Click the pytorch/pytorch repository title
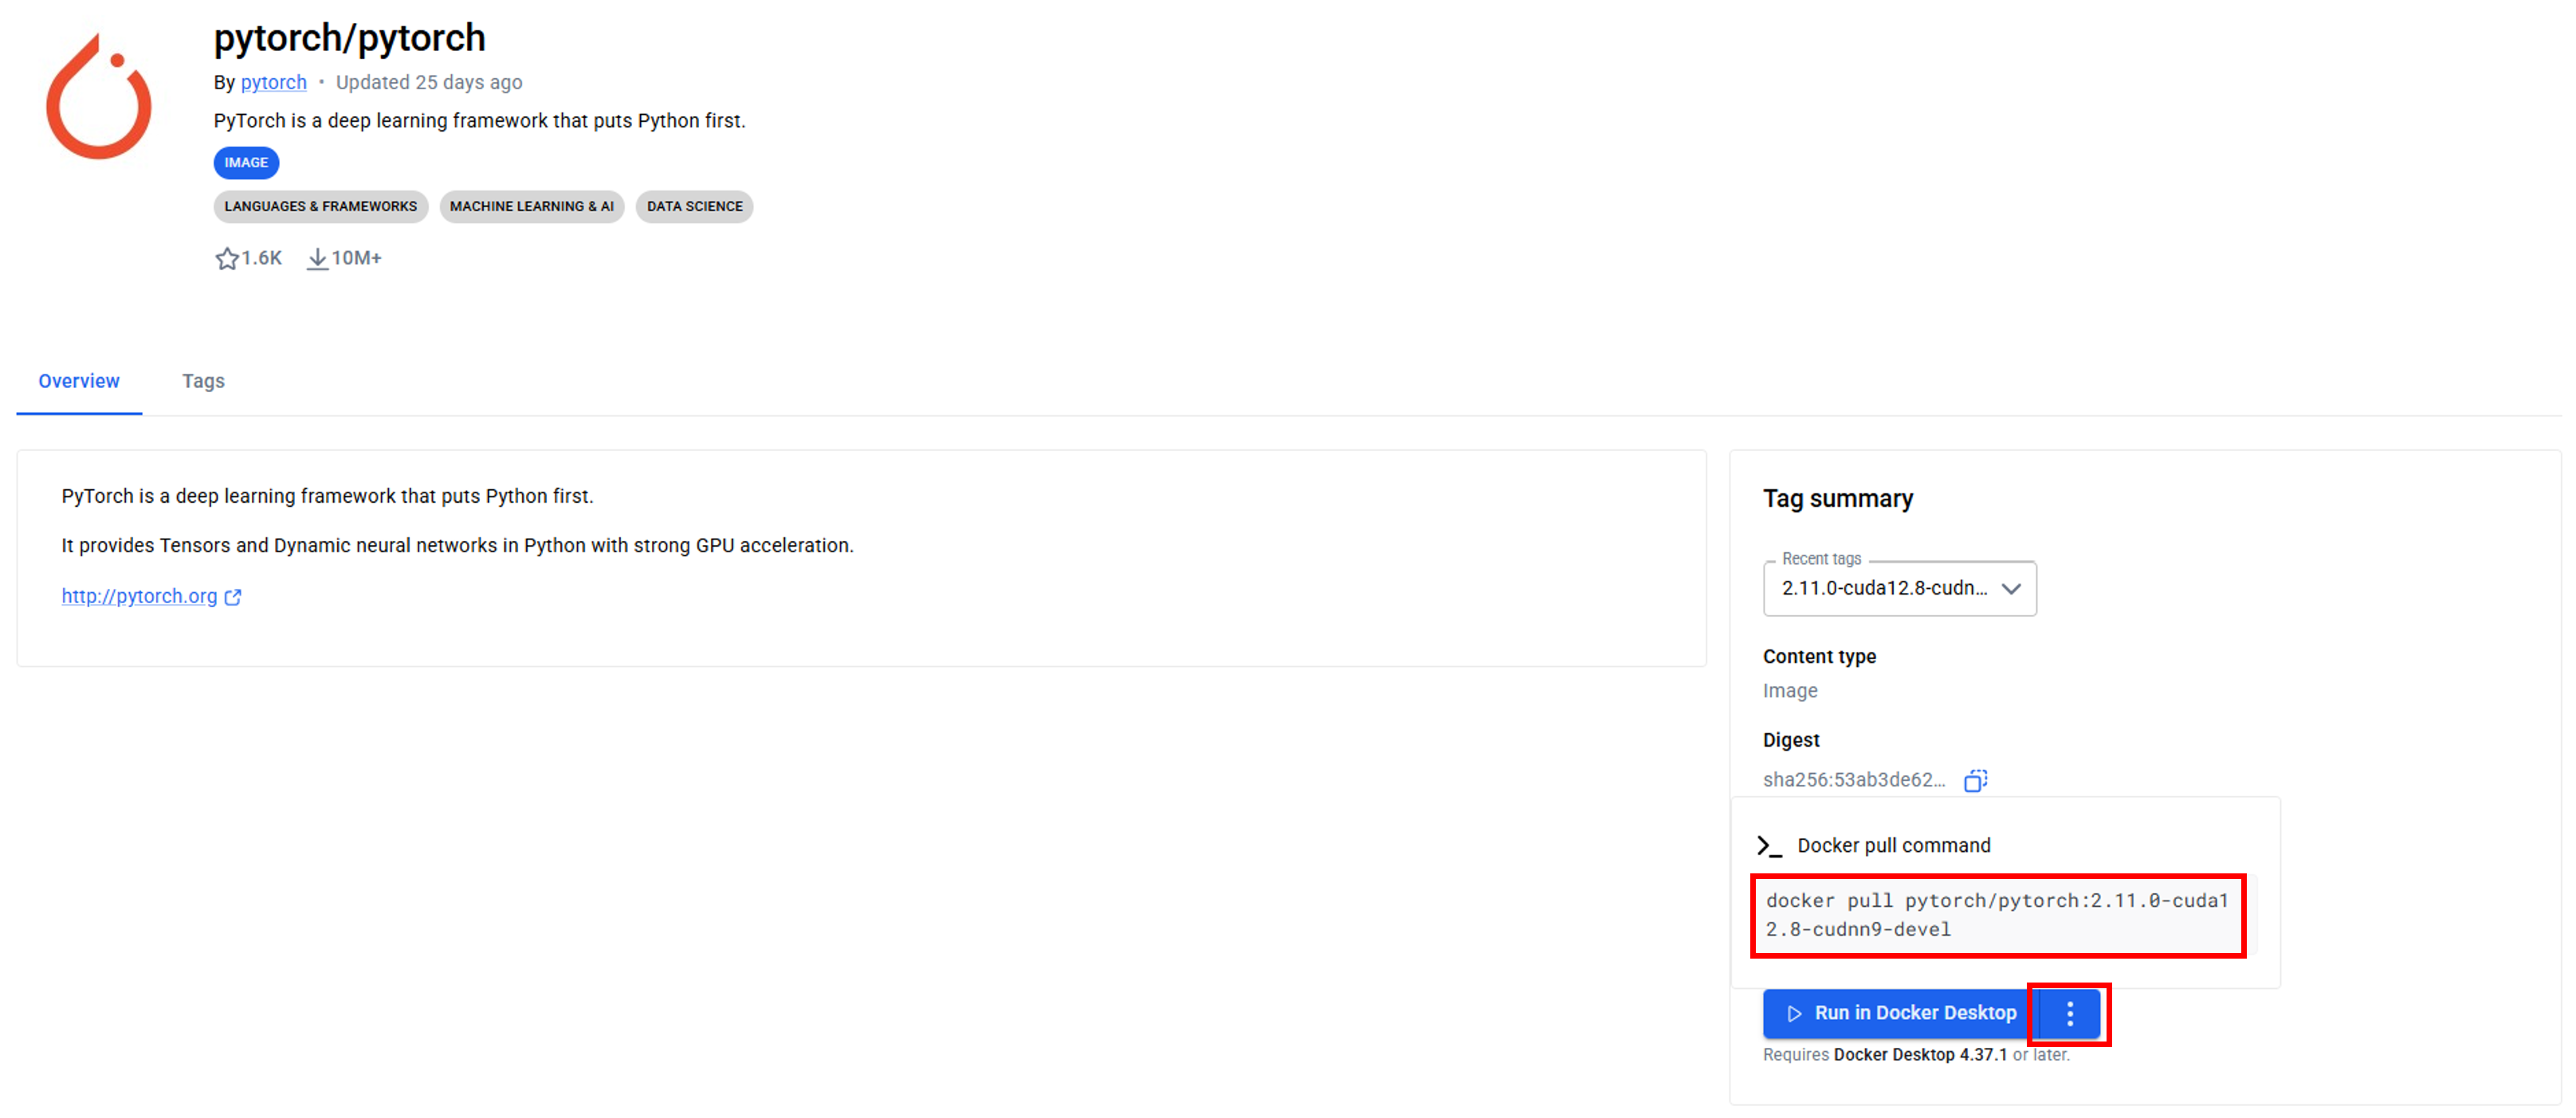The width and height of the screenshot is (2576, 1118). click(349, 38)
